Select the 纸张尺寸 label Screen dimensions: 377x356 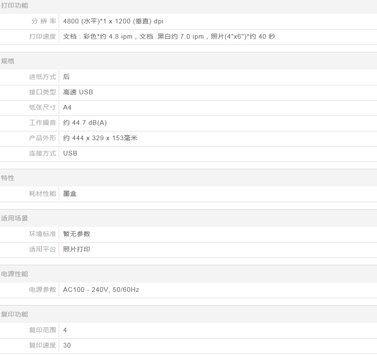coord(43,107)
